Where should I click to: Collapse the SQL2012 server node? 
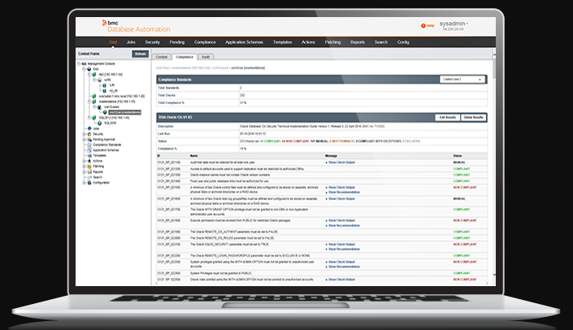(x=89, y=118)
